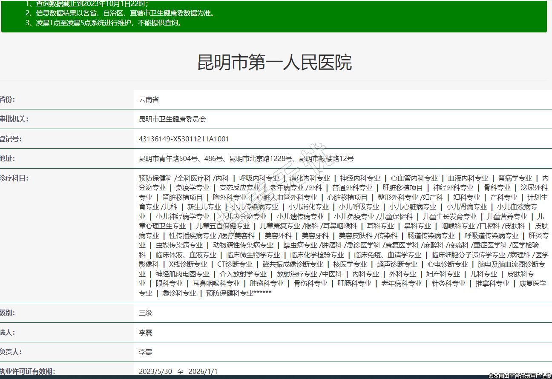Screen dimensions: 552x379
Task: Click 肝脏移植项目 in the department list
Action: pyautogui.click(x=402, y=188)
